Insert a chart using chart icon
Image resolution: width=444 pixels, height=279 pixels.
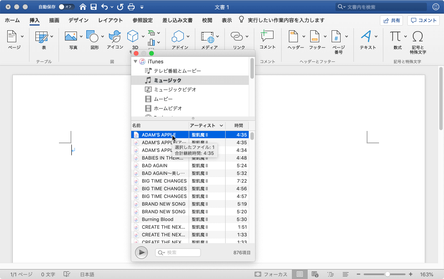pos(152,42)
